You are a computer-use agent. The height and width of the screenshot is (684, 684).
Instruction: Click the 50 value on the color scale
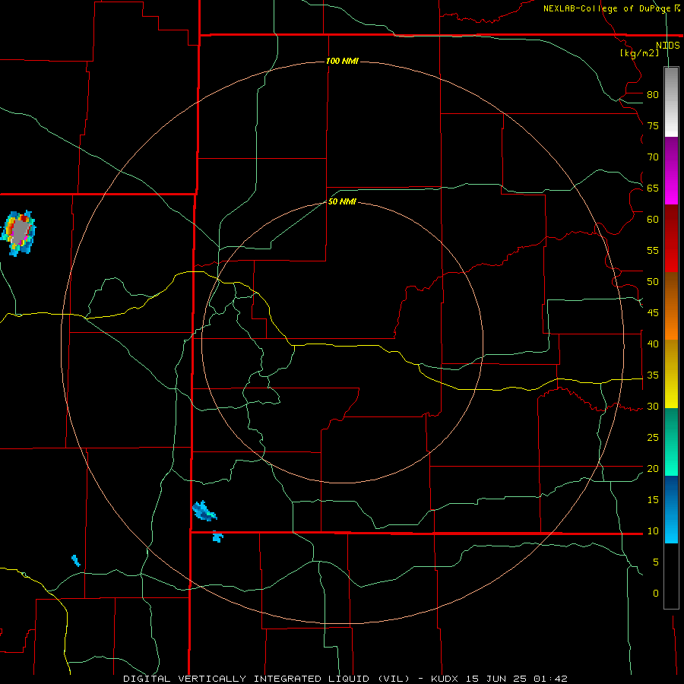point(653,282)
